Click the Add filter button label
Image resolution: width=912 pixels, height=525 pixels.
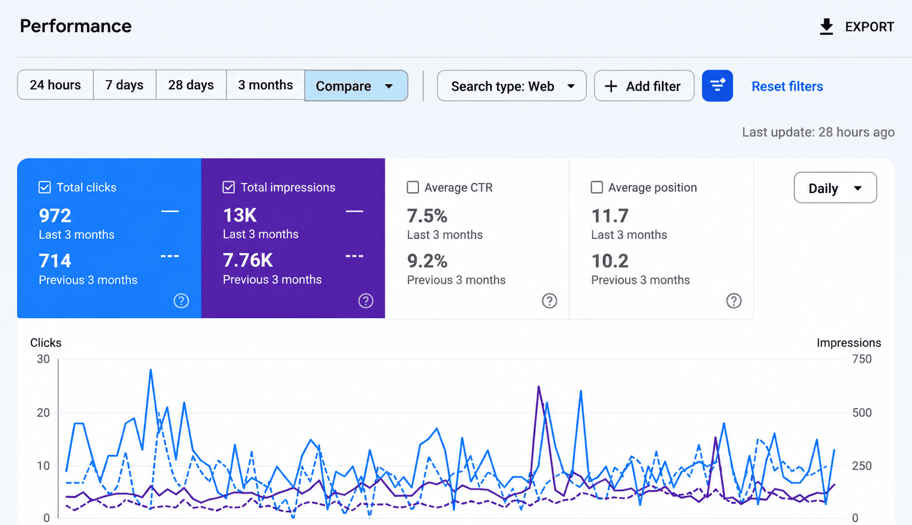[x=653, y=86]
